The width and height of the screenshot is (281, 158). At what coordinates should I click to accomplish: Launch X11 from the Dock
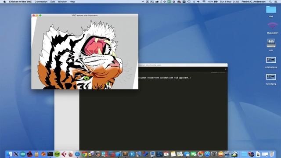tap(16, 154)
